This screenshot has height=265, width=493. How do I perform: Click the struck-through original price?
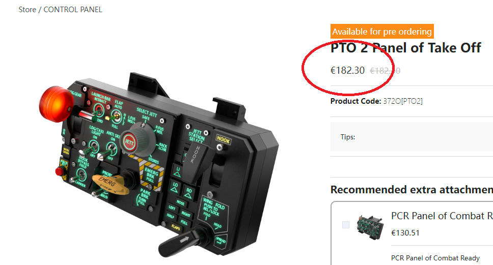point(385,71)
